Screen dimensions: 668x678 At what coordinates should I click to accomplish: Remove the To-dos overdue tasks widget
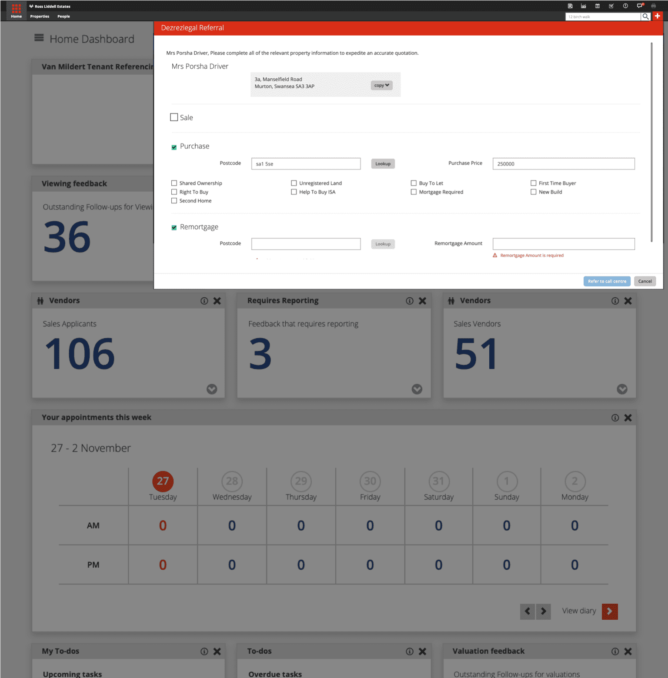coord(422,651)
